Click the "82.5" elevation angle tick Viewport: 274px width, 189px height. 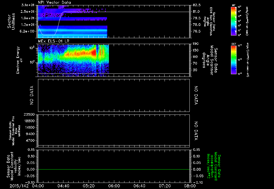click(x=197, y=5)
